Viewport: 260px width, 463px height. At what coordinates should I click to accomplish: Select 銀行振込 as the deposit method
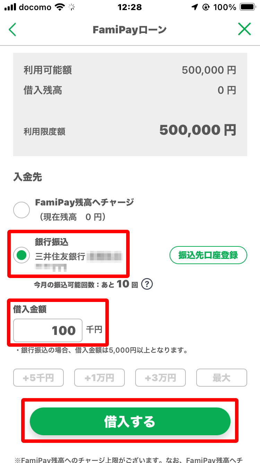[21, 254]
